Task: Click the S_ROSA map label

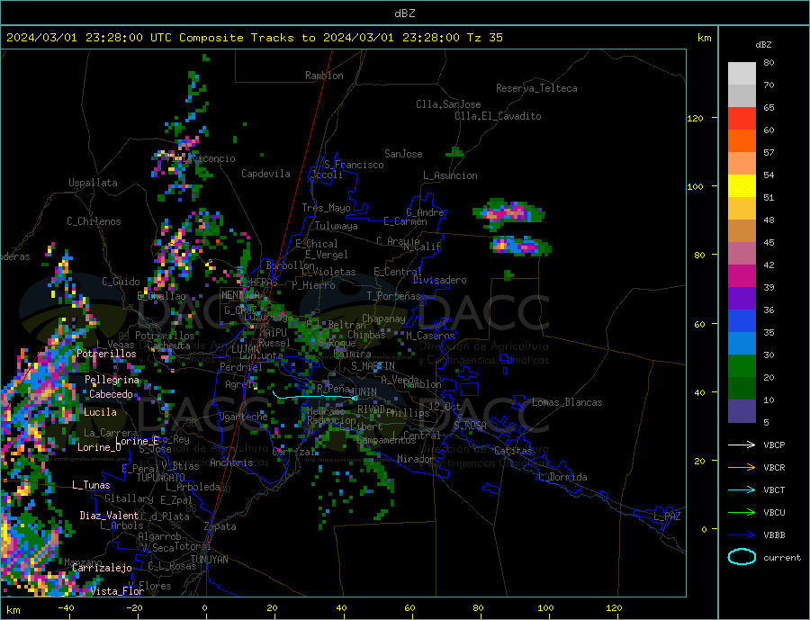Action: tap(470, 426)
